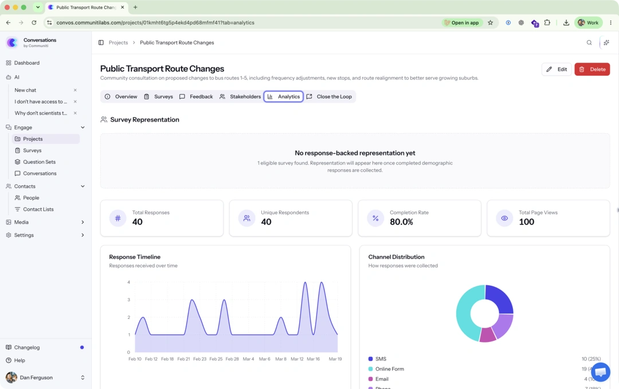
Task: Click the SMS legend color swatch
Action: (x=370, y=359)
